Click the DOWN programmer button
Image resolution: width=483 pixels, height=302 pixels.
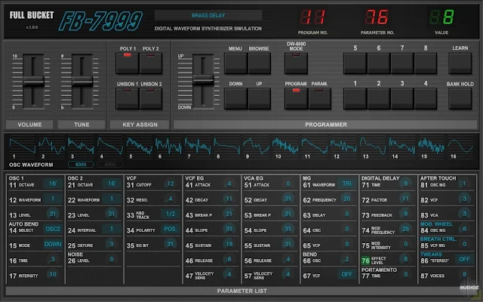(235, 99)
